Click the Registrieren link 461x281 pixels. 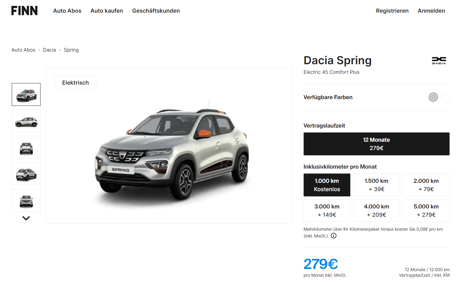tap(392, 11)
